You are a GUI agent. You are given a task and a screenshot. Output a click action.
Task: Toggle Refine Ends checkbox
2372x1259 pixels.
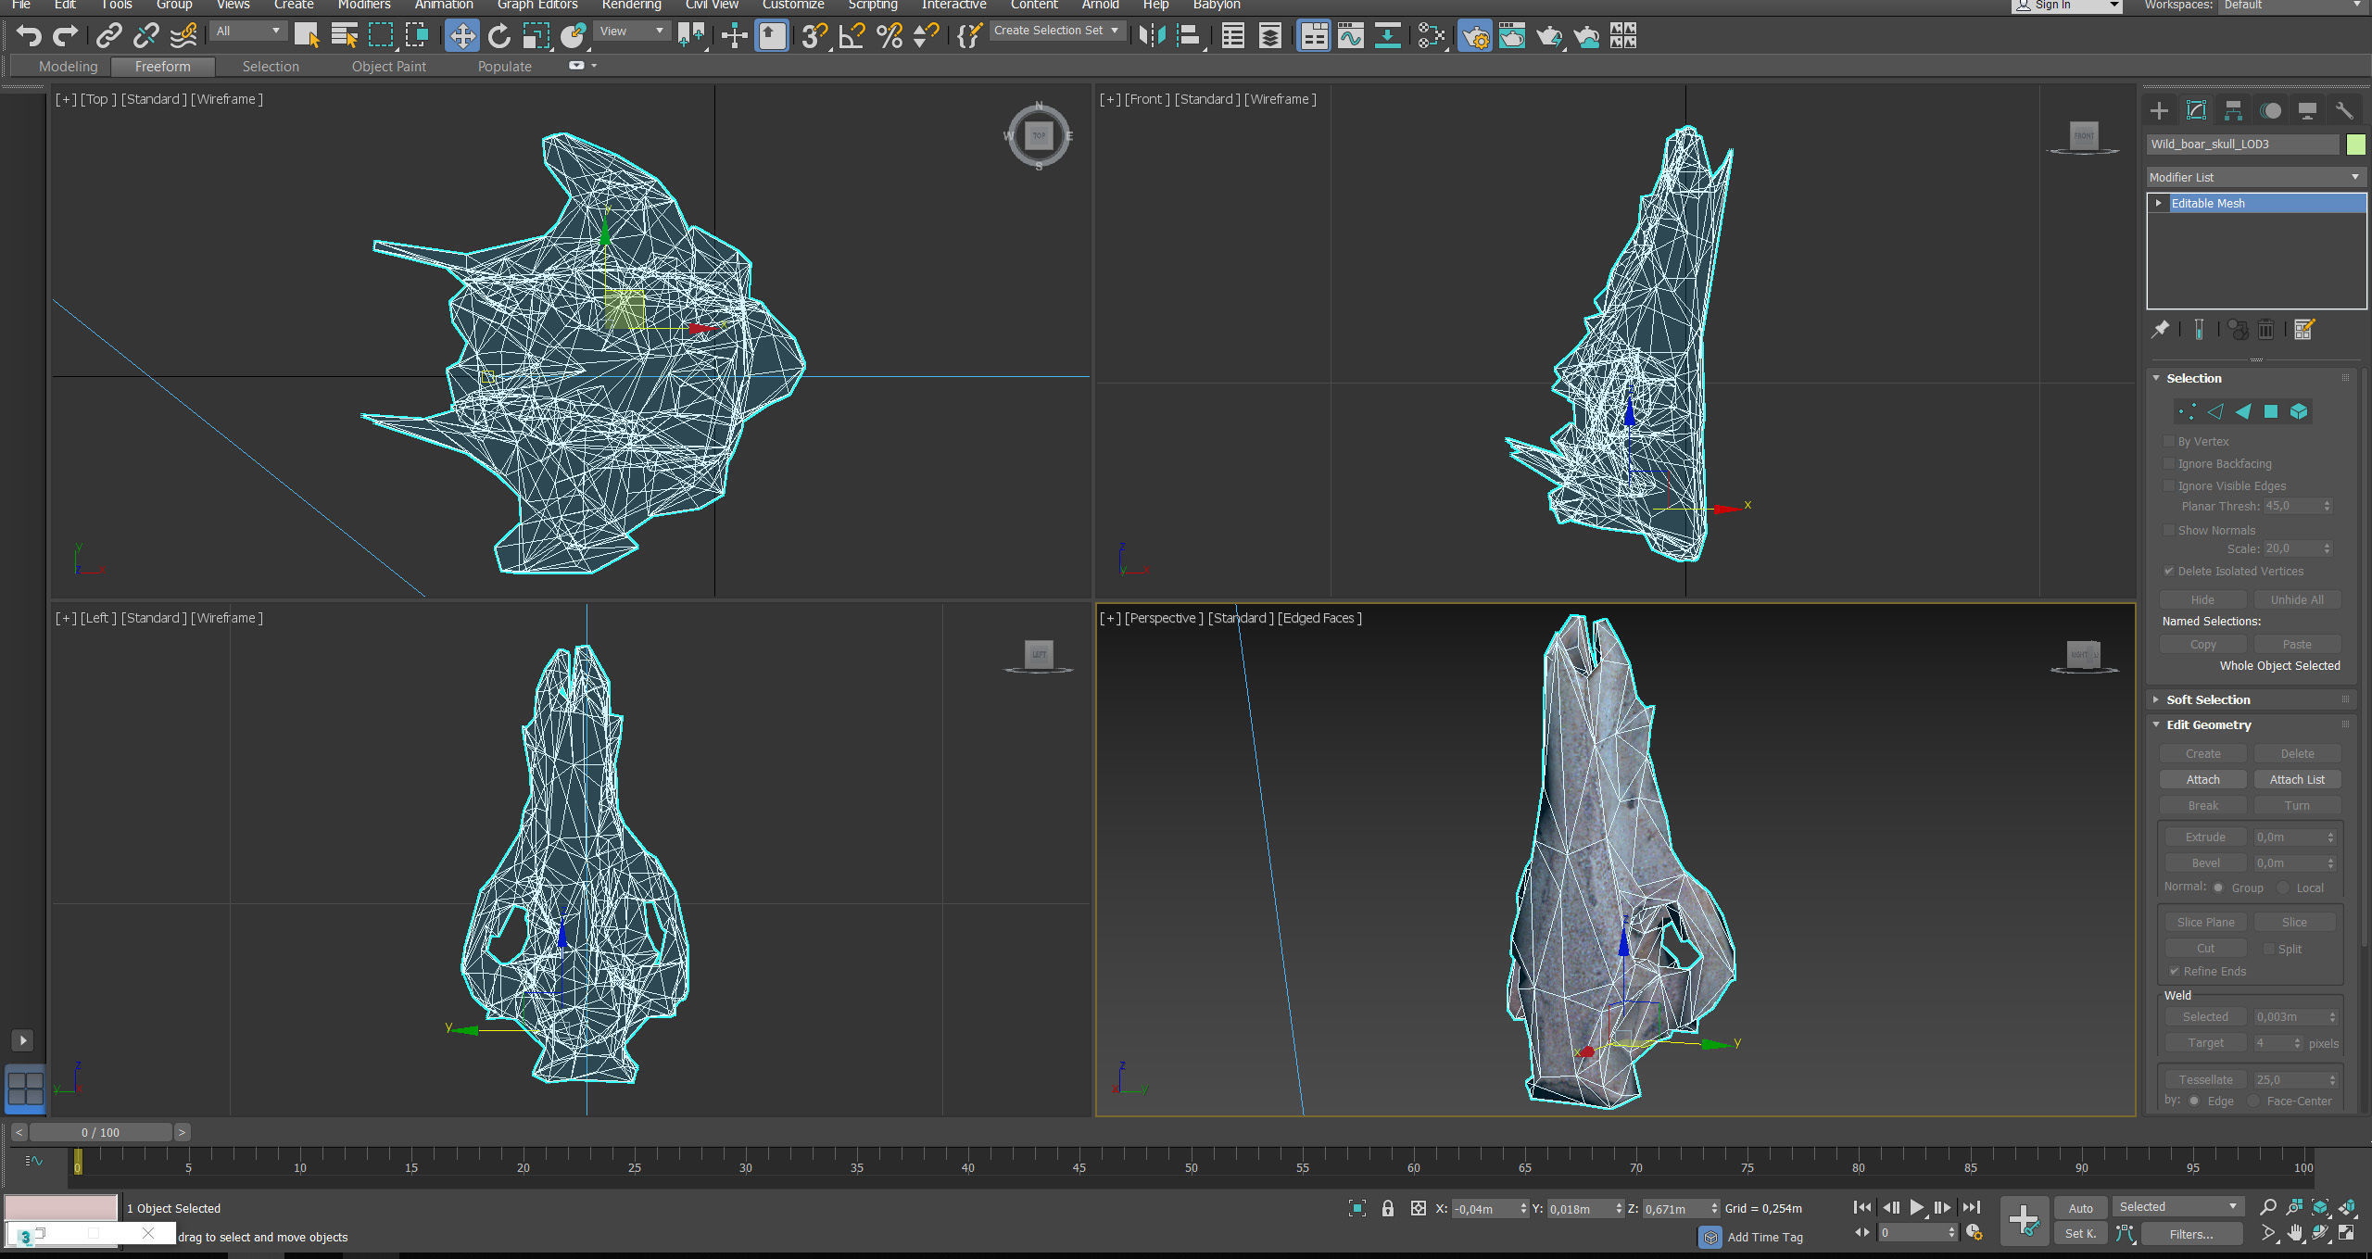2174,971
